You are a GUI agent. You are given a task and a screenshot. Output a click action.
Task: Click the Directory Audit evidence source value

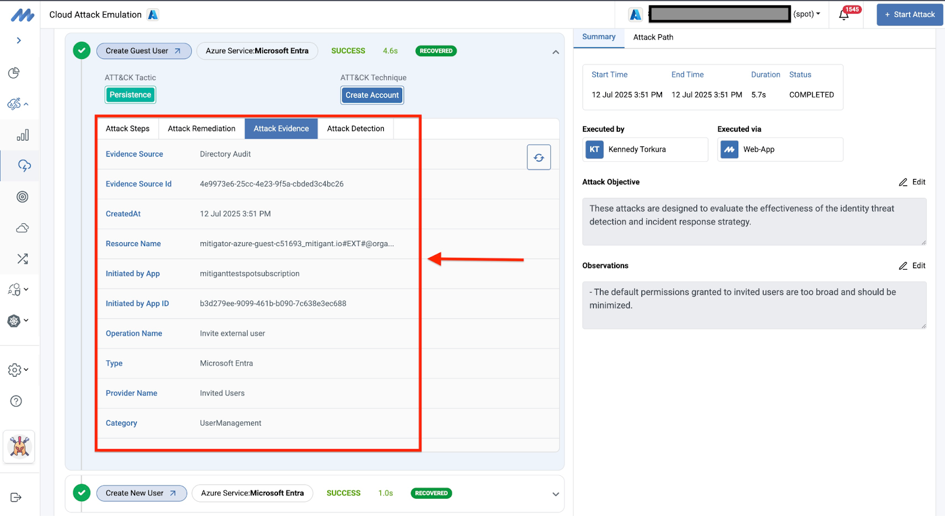pyautogui.click(x=225, y=154)
